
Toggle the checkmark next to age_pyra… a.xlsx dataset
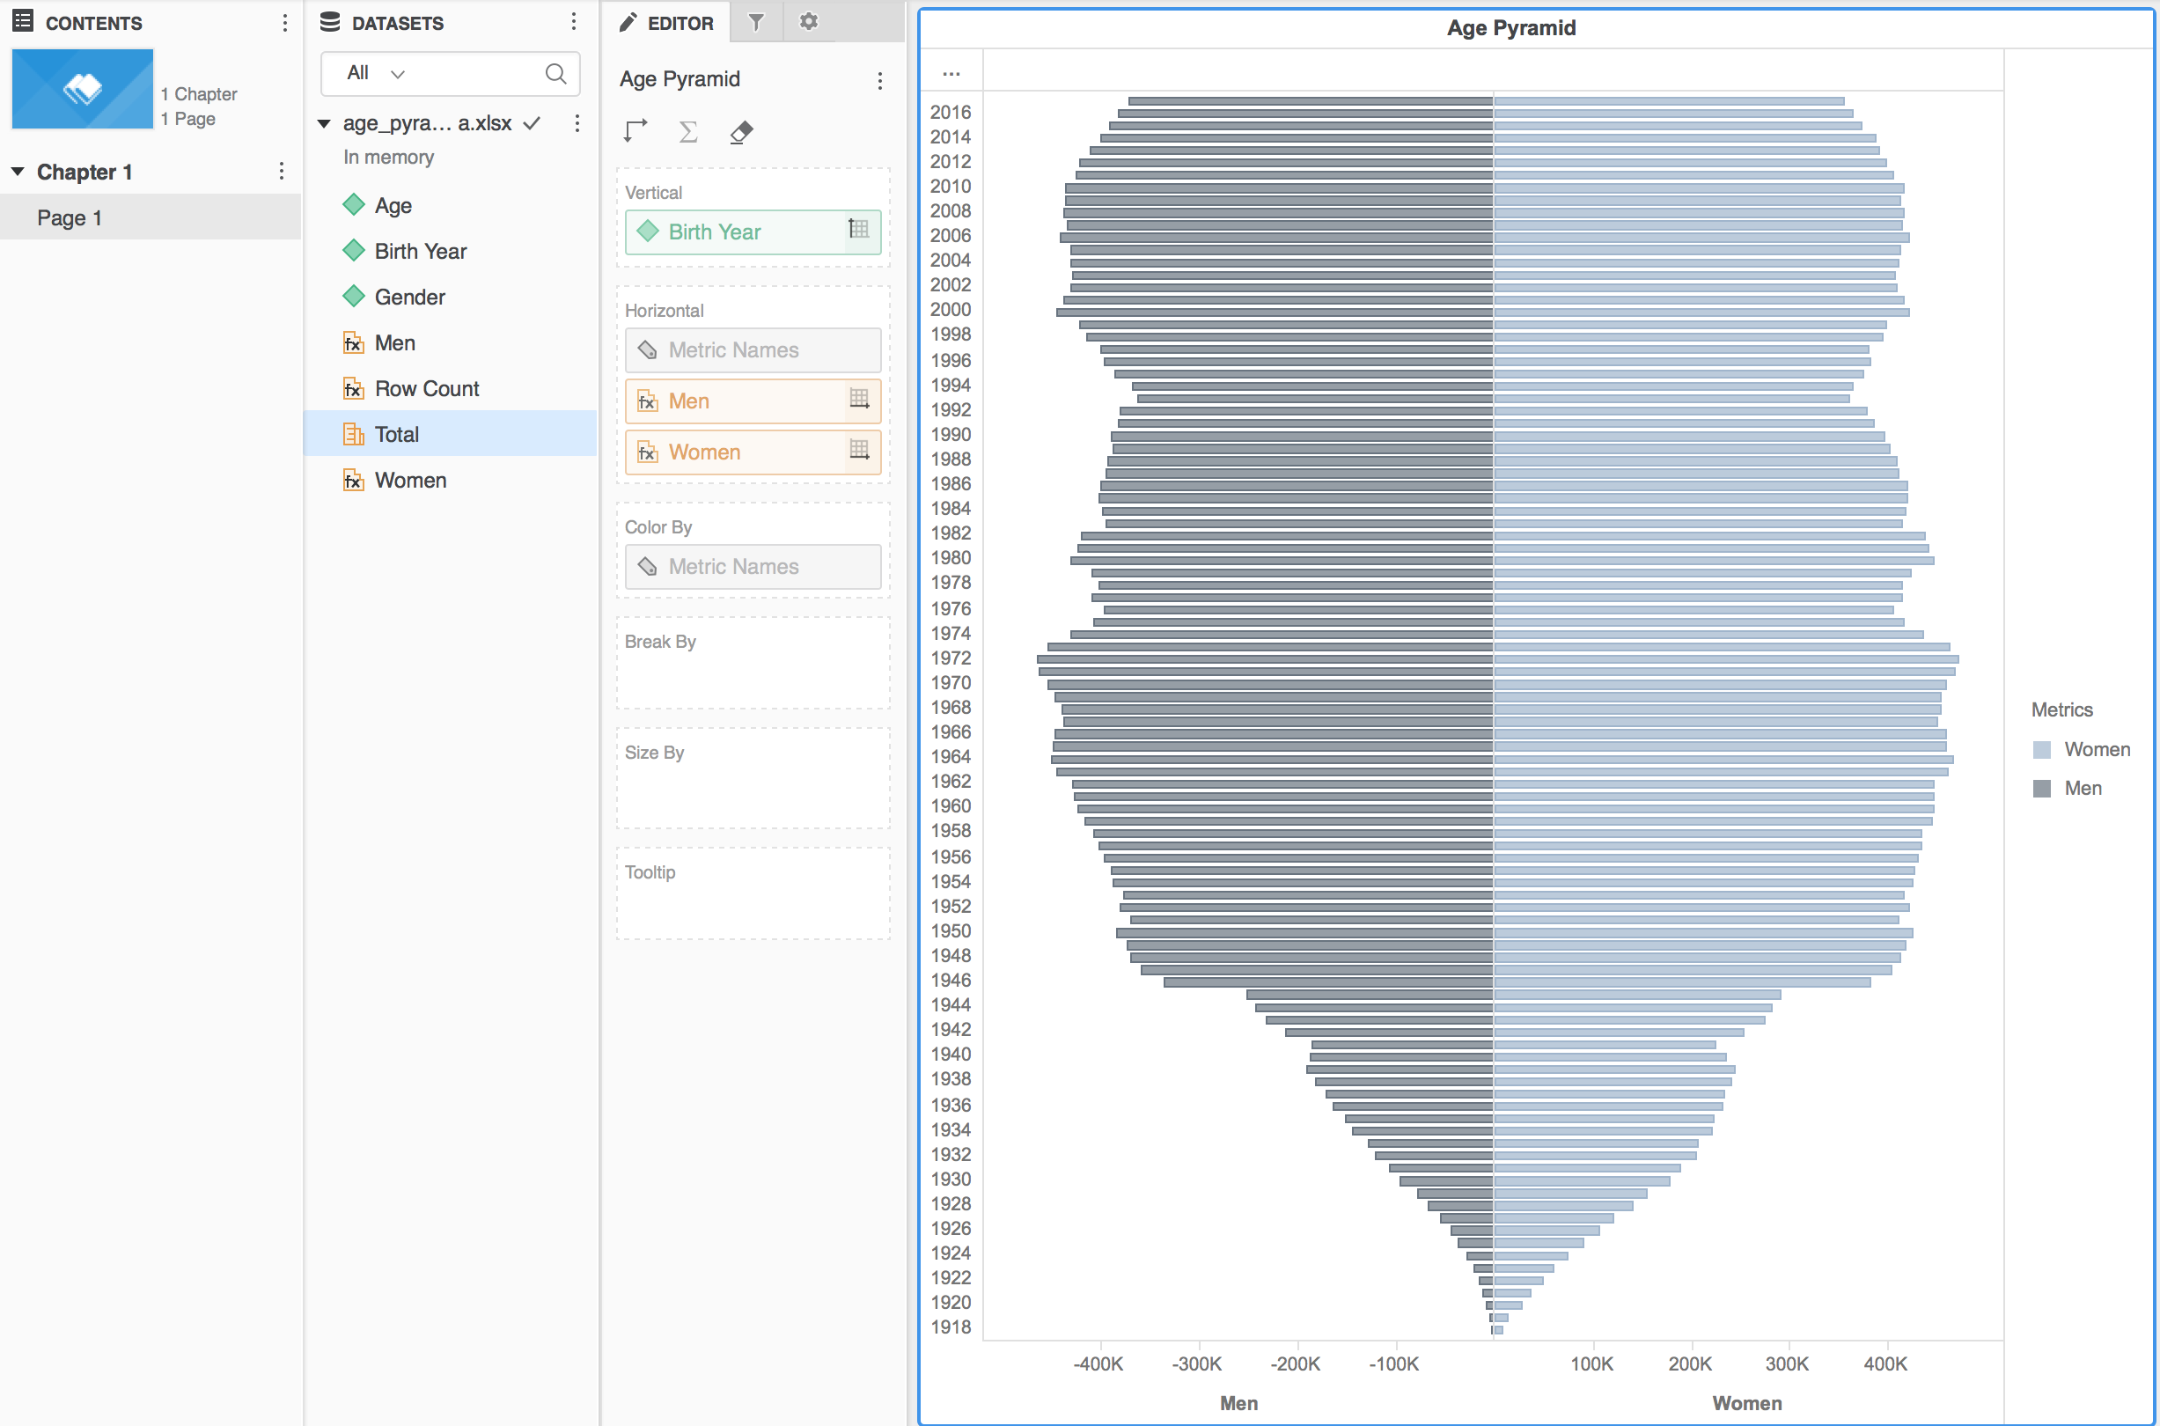click(532, 122)
